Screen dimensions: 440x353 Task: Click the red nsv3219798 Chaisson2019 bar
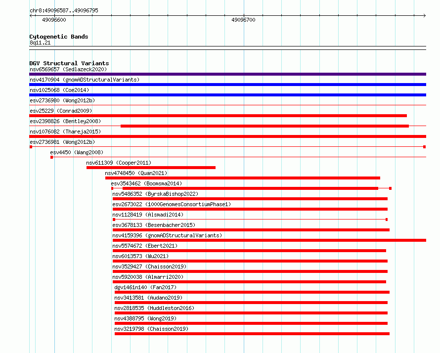coord(252,334)
